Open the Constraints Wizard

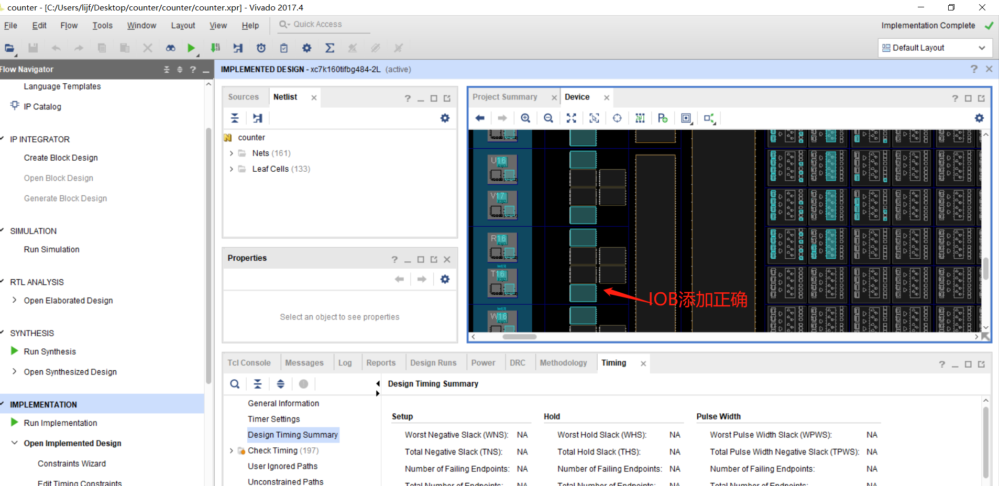point(72,463)
